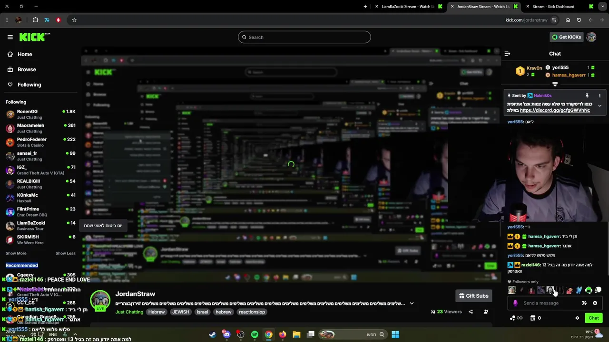Click the KICK logo
The width and height of the screenshot is (609, 342).
(34, 37)
